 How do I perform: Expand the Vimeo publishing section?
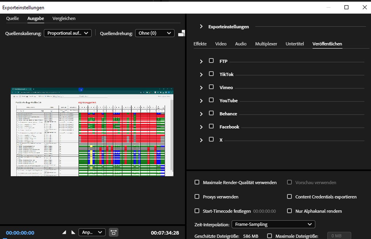(x=201, y=87)
